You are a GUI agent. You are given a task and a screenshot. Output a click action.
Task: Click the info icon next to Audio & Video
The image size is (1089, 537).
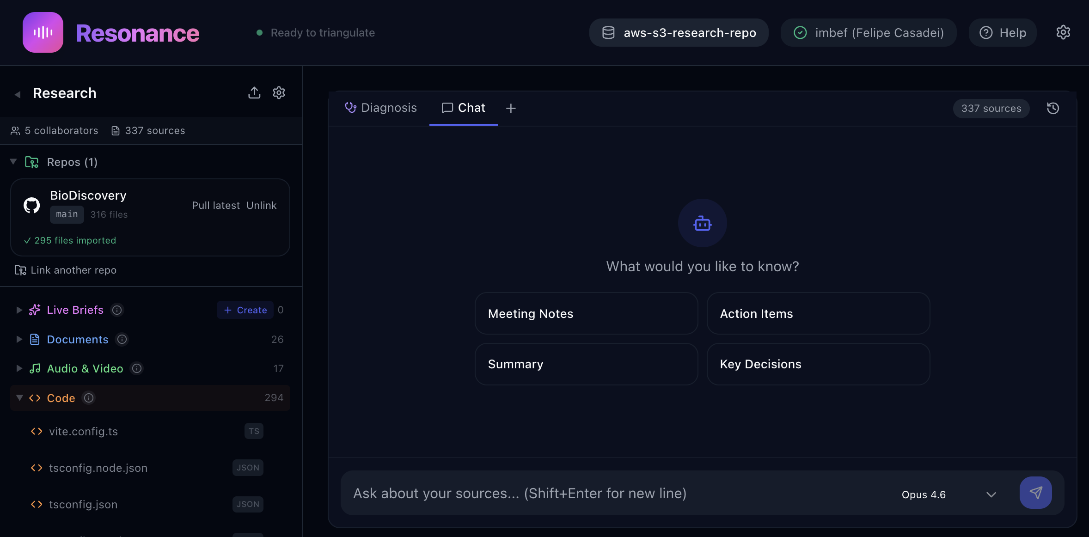[137, 368]
